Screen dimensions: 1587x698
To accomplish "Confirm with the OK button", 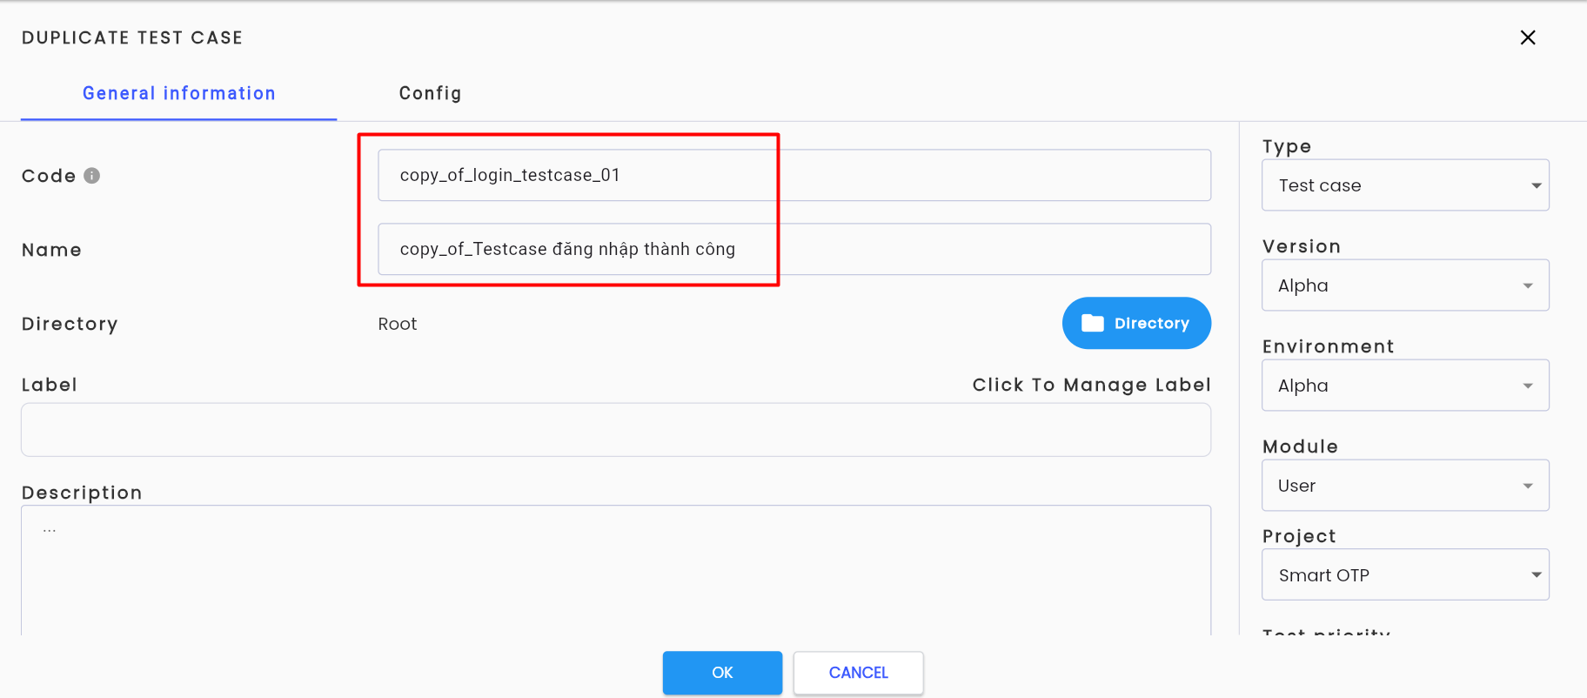I will 722,673.
